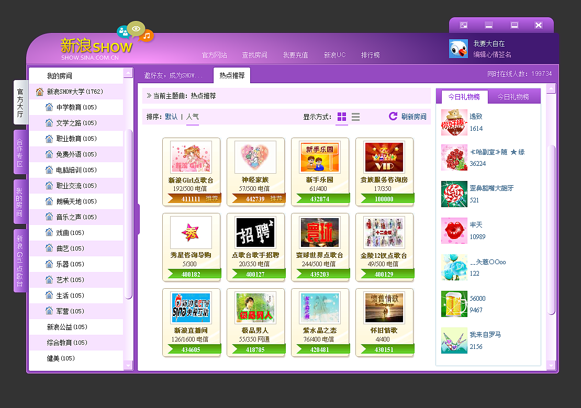The width and height of the screenshot is (581, 408).
Task: Open 新手乐园 room thumbnail
Action: coord(320,157)
